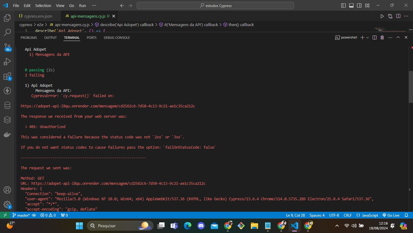Close the terminal panel
The width and height of the screenshot is (413, 233).
[x=406, y=38]
